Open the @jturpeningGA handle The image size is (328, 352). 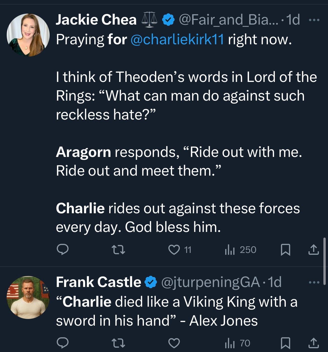point(210,282)
